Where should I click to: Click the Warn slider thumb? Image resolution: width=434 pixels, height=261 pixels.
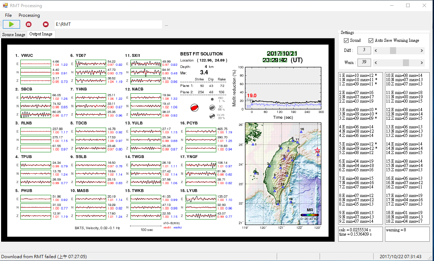coord(406,63)
